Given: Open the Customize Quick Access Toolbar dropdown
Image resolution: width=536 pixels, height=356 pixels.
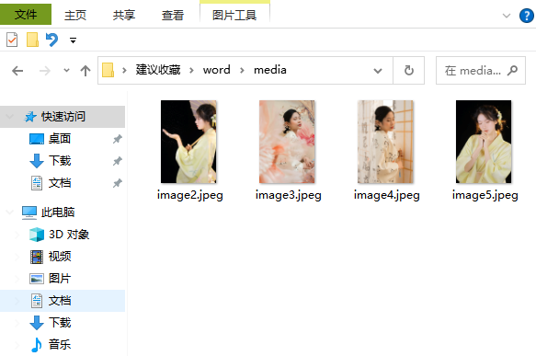Looking at the screenshot, I should (x=73, y=40).
